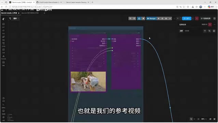218x123 pixels.
Task: Select the 全部 queue filter tab
Action: pyautogui.click(x=181, y=31)
